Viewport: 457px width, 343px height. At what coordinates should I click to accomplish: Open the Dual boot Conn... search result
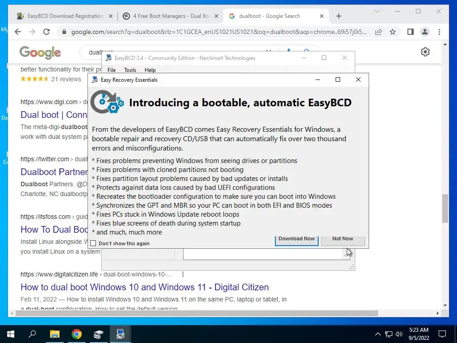54,115
